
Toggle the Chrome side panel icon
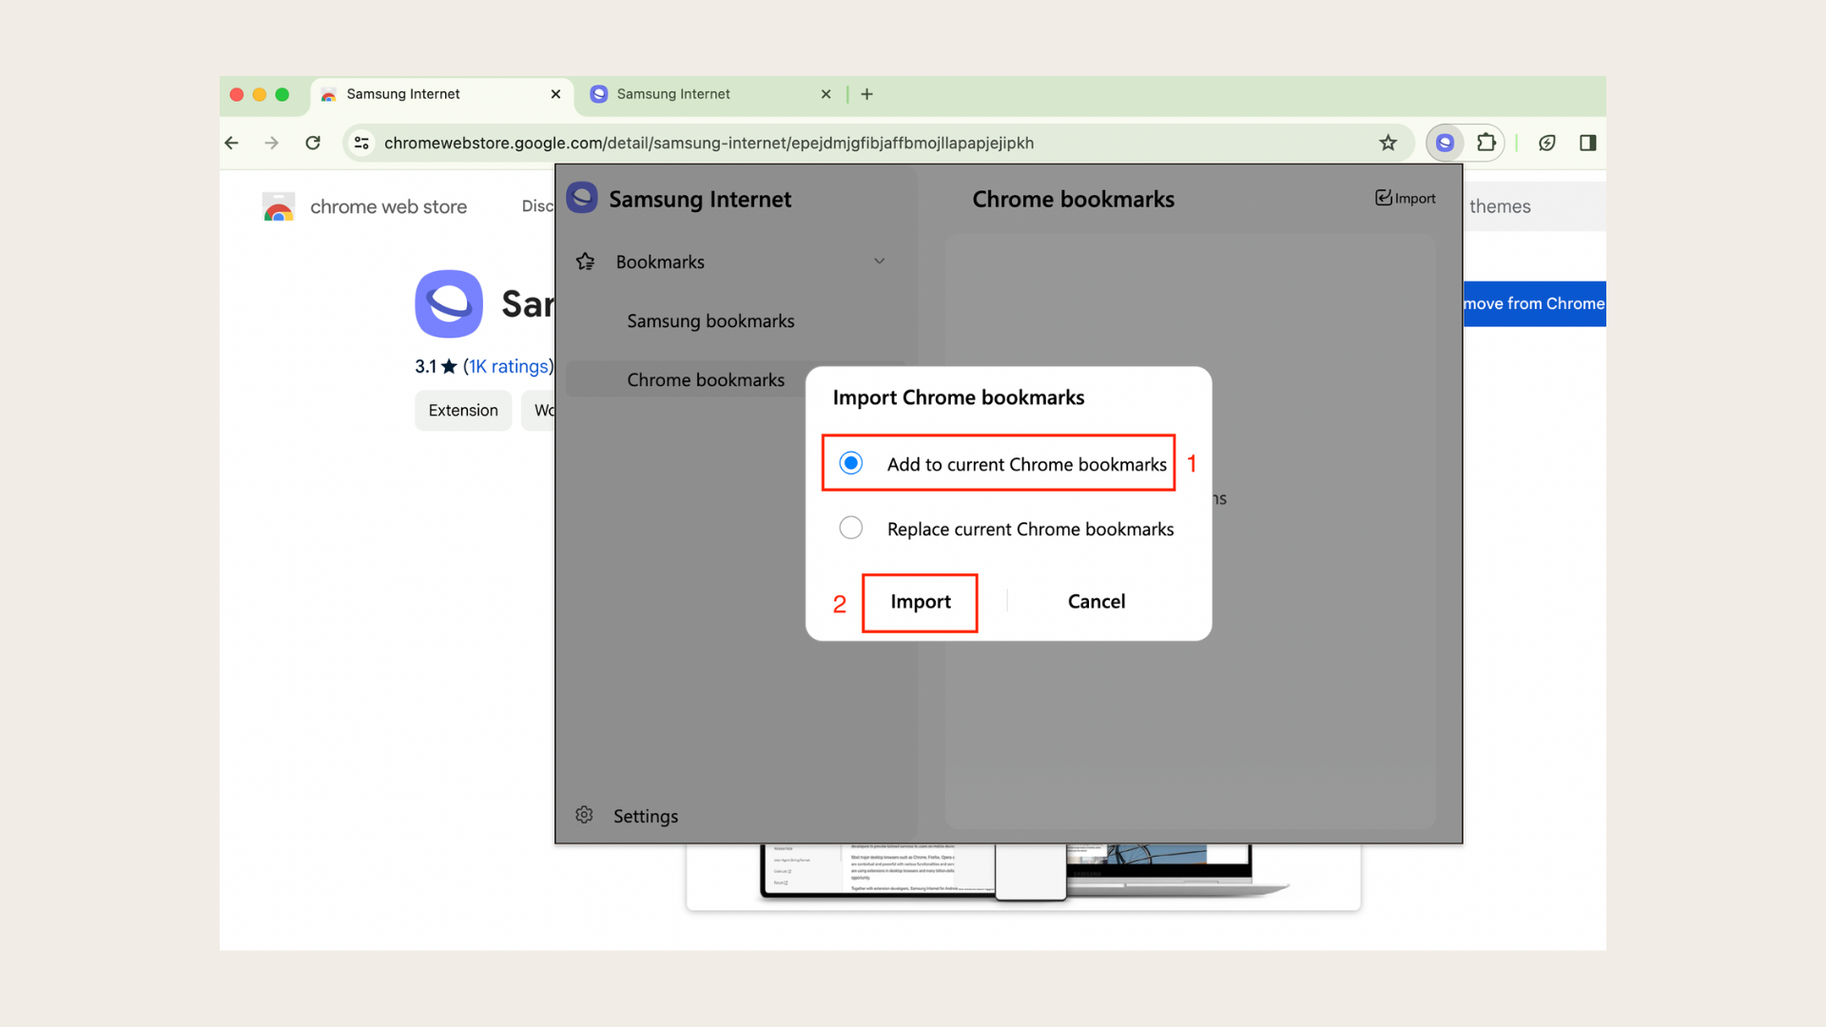pyautogui.click(x=1587, y=143)
